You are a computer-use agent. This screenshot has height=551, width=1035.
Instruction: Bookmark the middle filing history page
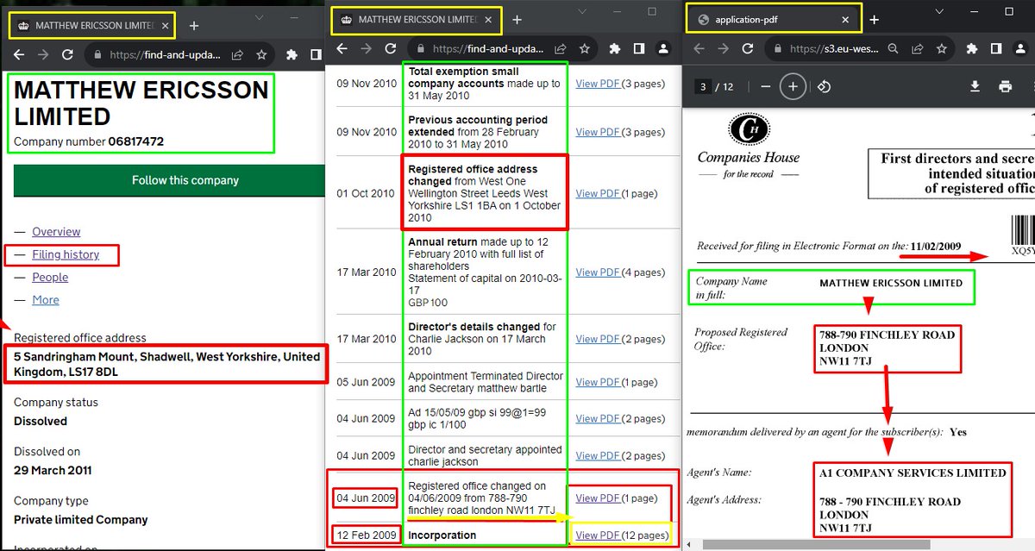pos(584,49)
